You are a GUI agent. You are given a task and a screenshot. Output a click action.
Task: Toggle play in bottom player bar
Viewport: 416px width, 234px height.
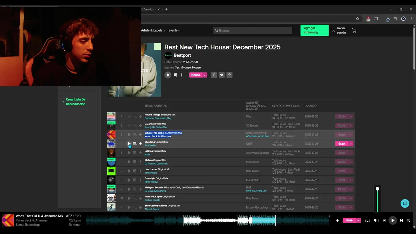pyautogui.click(x=393, y=220)
